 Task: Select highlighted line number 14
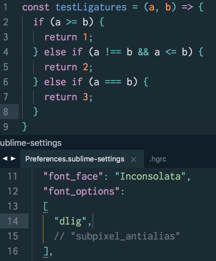click(x=13, y=221)
